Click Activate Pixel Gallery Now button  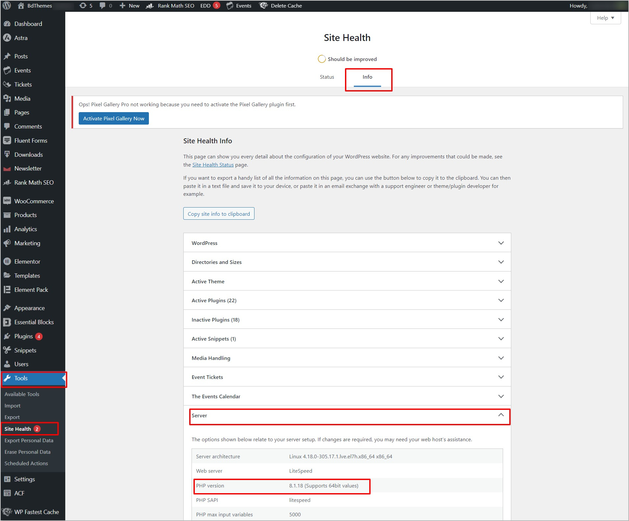point(113,119)
